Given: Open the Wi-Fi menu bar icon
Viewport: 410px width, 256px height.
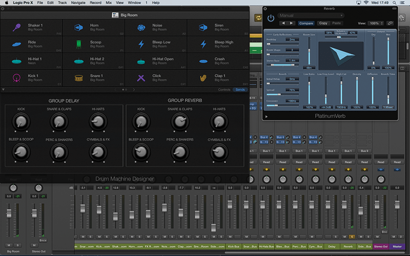Looking at the screenshot, I should (366, 3).
